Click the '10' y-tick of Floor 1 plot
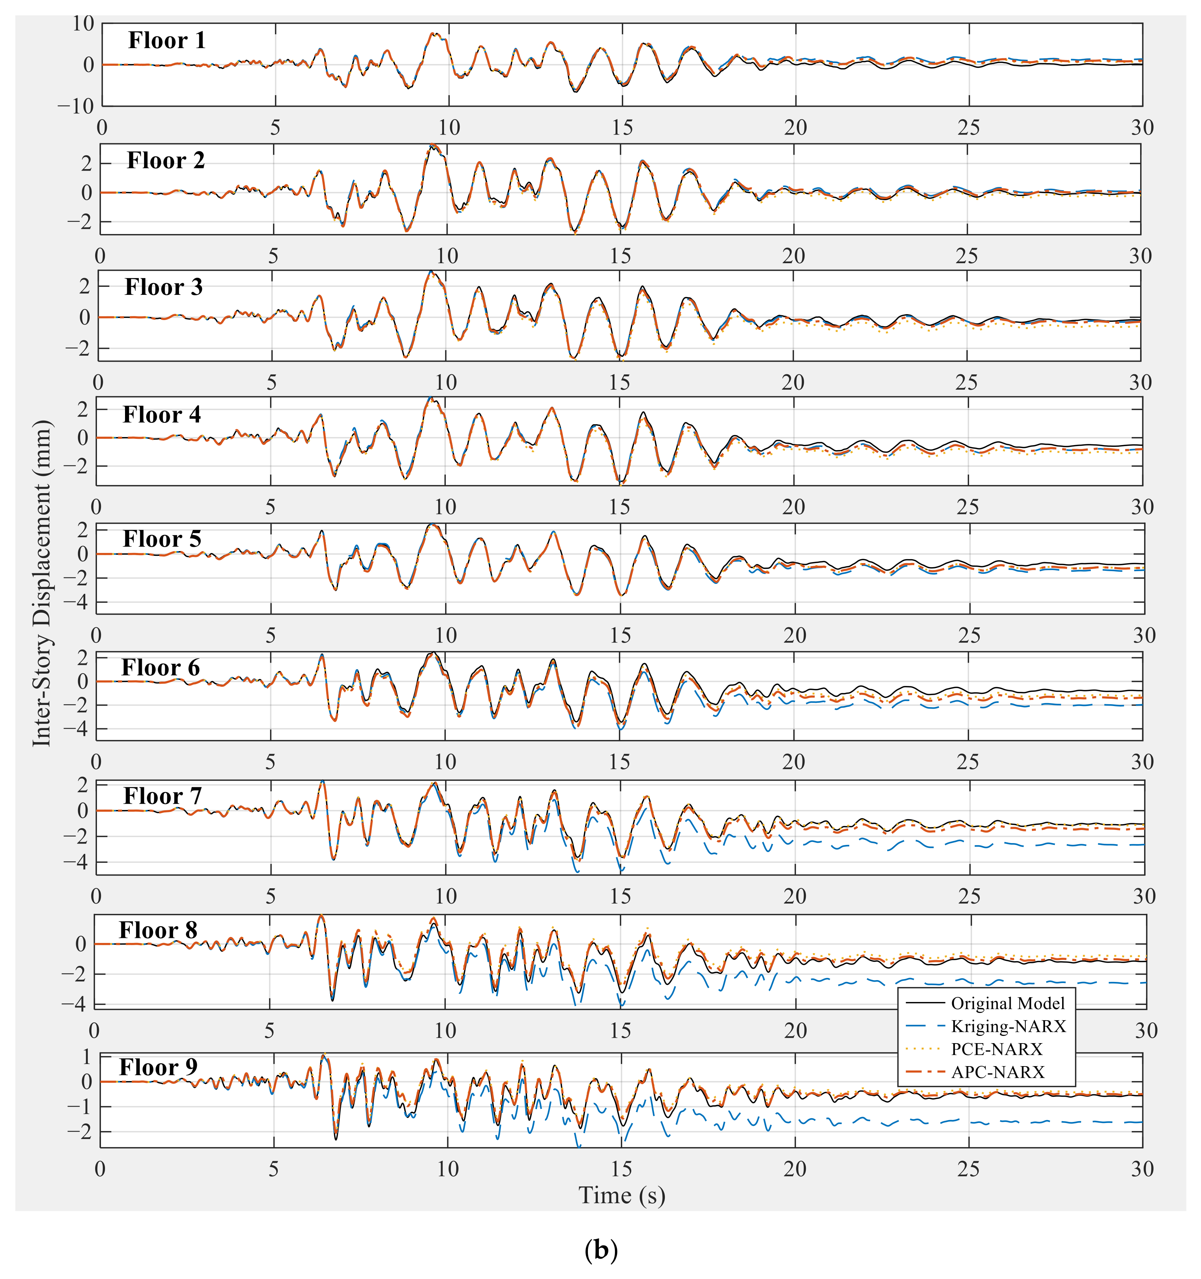The height and width of the screenshot is (1279, 1201). point(83,24)
